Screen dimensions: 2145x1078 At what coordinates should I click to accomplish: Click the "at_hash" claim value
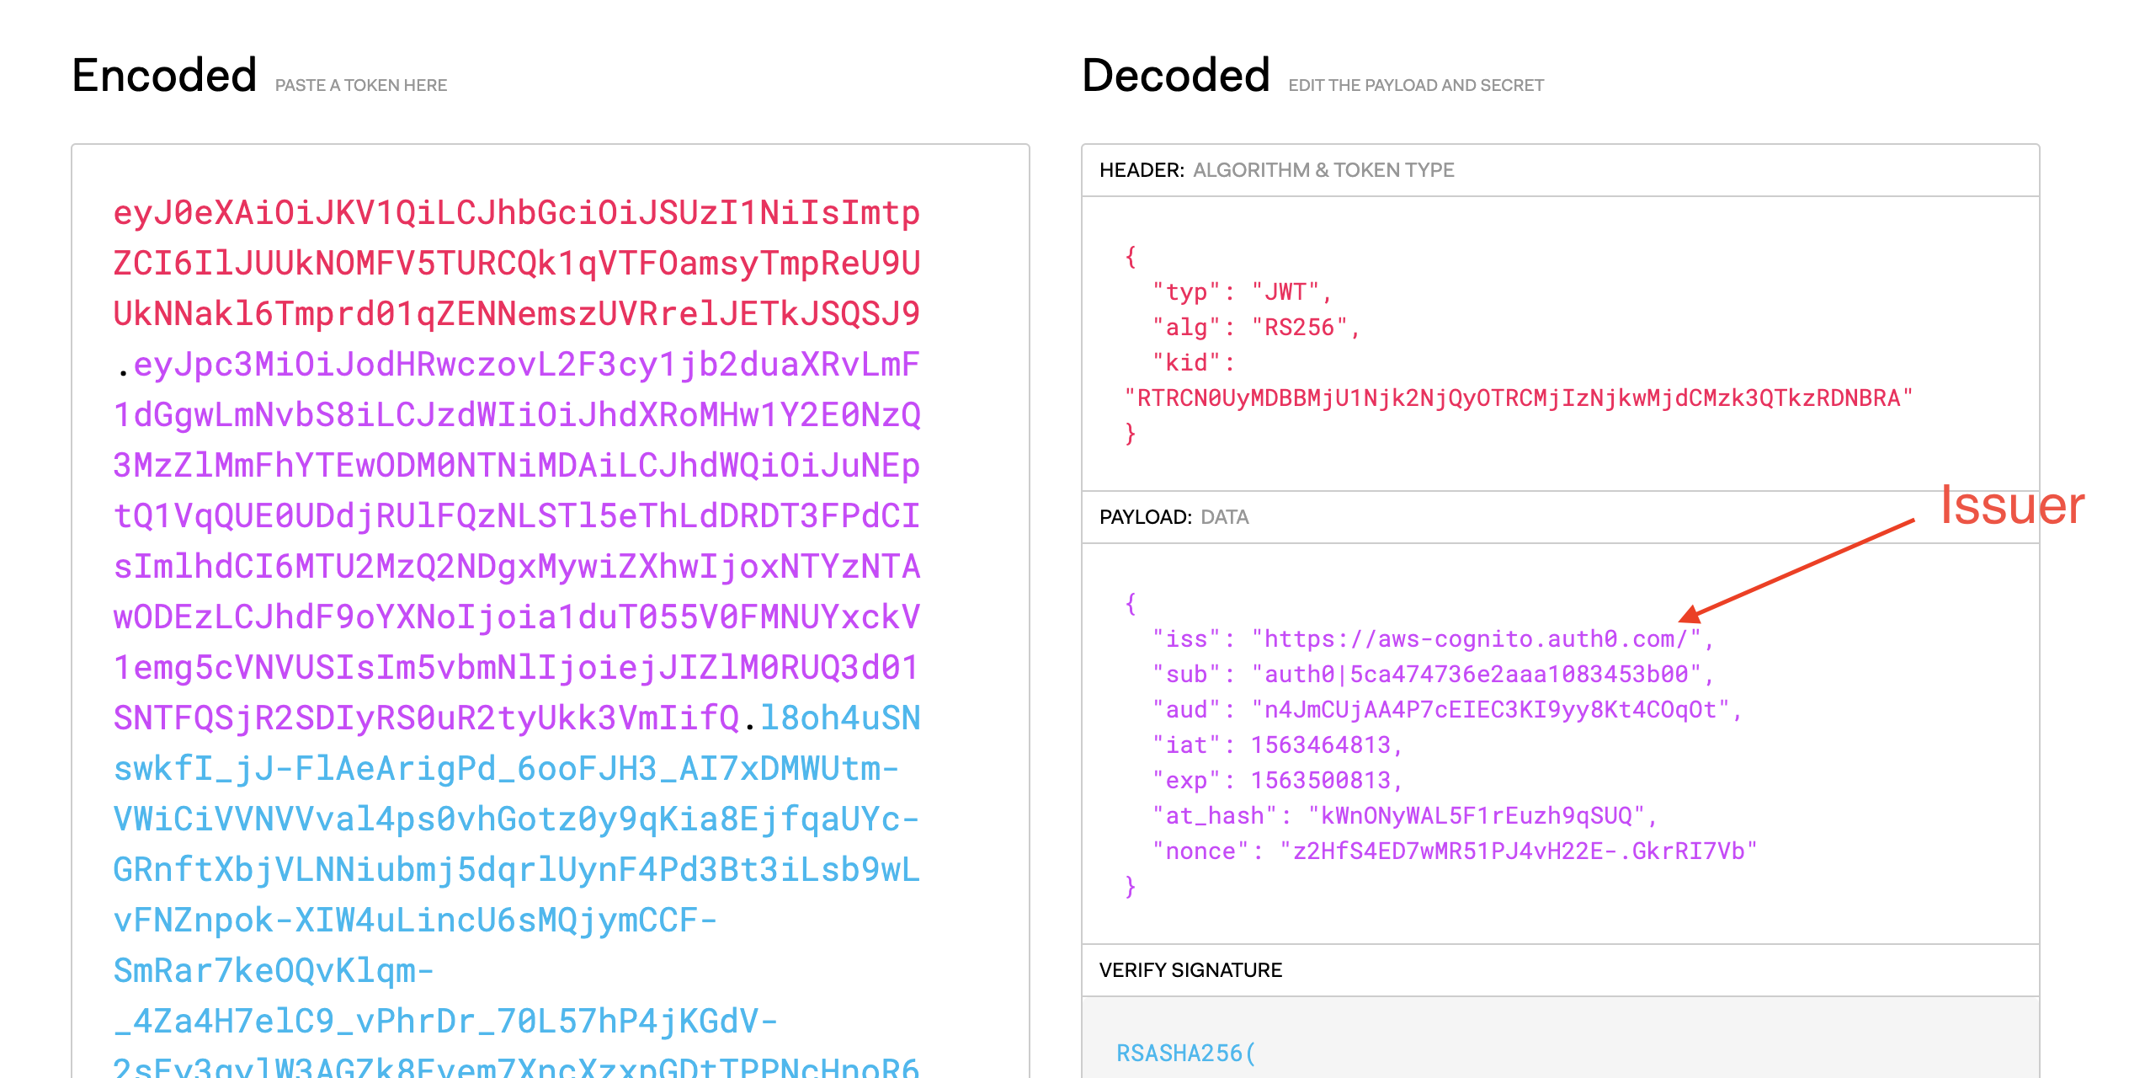[x=1477, y=816]
